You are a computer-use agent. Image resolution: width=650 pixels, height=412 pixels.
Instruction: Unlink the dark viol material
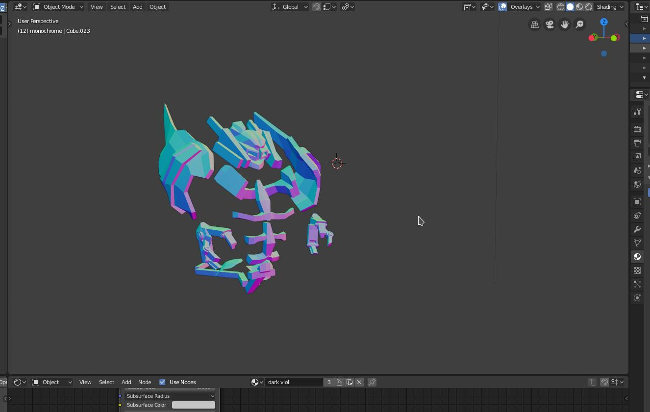(359, 382)
